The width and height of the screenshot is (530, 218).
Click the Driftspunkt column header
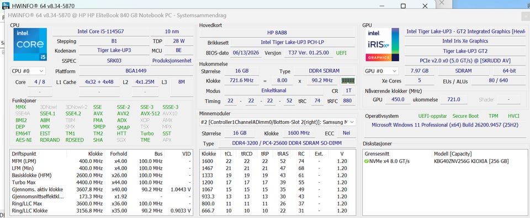pos(24,154)
